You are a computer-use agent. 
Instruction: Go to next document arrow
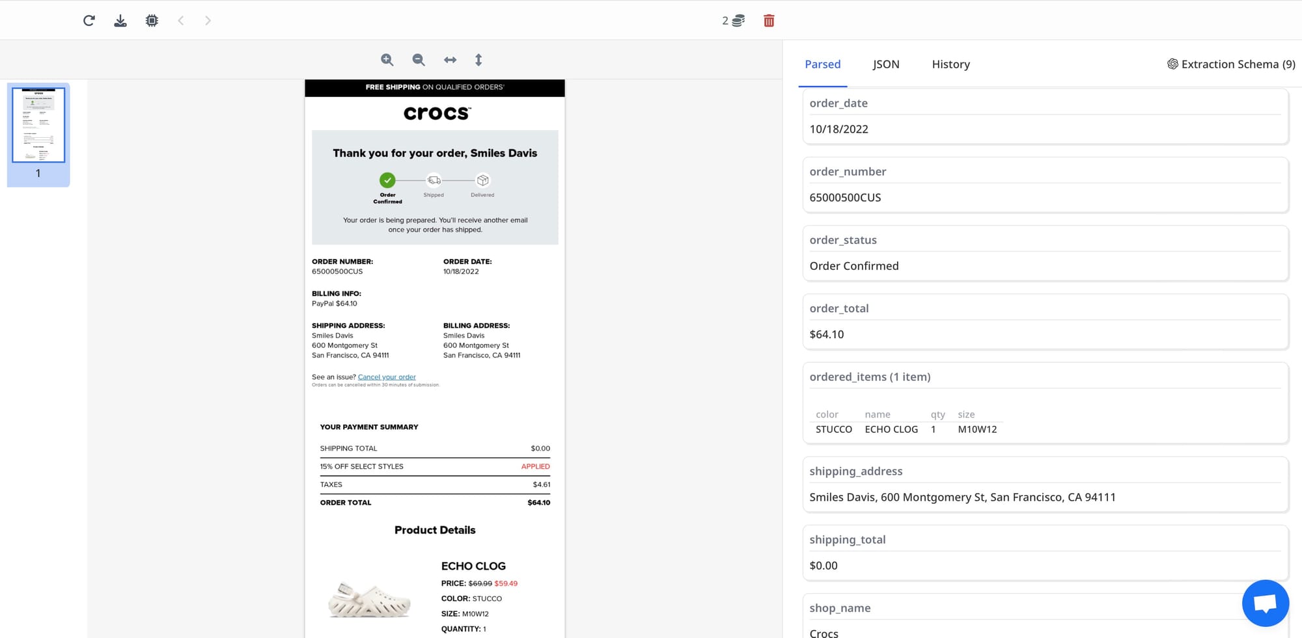click(x=208, y=21)
